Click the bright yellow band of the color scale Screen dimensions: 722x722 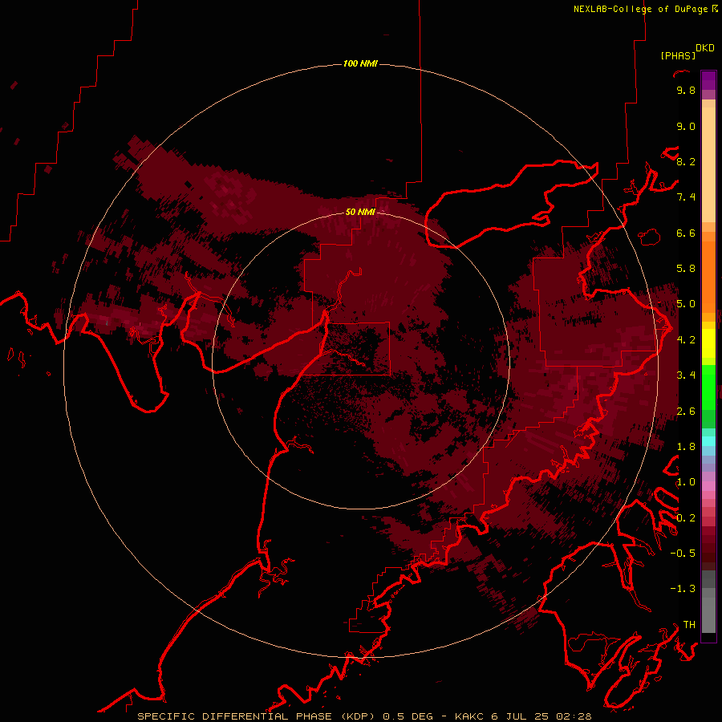tap(708, 343)
